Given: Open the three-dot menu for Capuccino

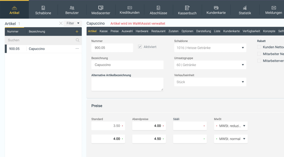Looking at the screenshot, I should coord(77,49).
